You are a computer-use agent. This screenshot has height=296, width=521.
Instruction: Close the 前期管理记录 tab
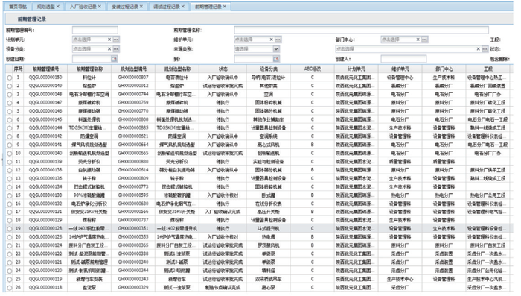coord(225,6)
